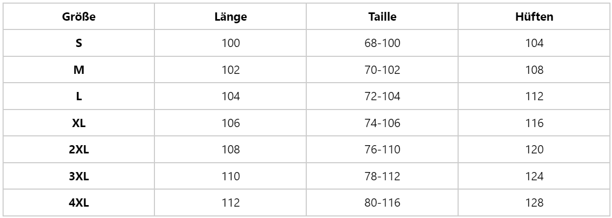Select the Taille cell 74-106
Viewport: 612px width, 218px height.
(x=382, y=124)
